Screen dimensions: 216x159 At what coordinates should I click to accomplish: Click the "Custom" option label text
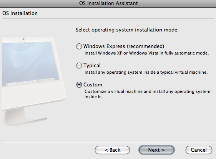point(93,84)
